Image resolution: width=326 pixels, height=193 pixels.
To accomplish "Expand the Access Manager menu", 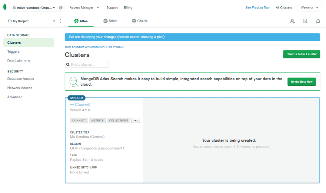I will click(x=84, y=7).
